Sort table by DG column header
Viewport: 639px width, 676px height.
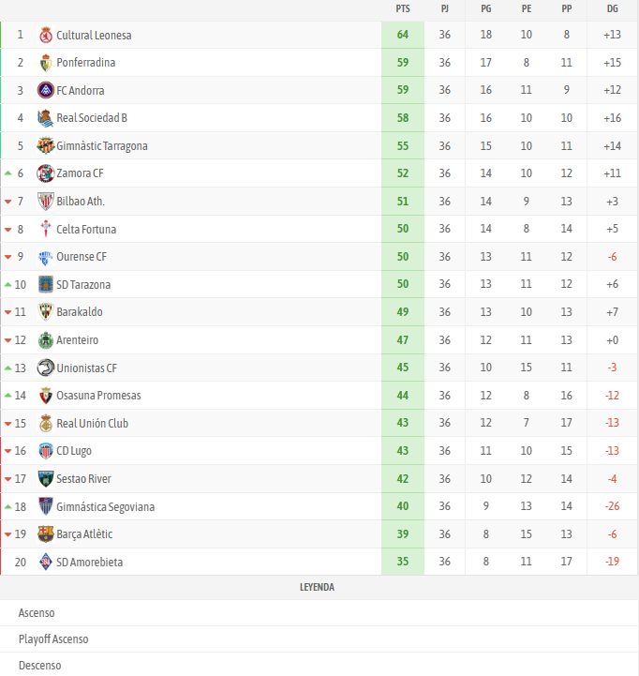click(x=612, y=9)
